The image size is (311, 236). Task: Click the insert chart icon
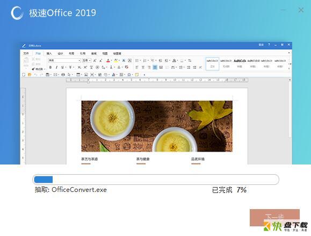pyautogui.click(x=113, y=75)
